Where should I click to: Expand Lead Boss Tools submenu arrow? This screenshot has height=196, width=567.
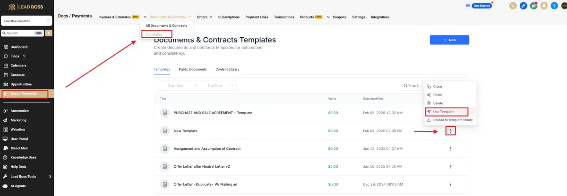50,176
